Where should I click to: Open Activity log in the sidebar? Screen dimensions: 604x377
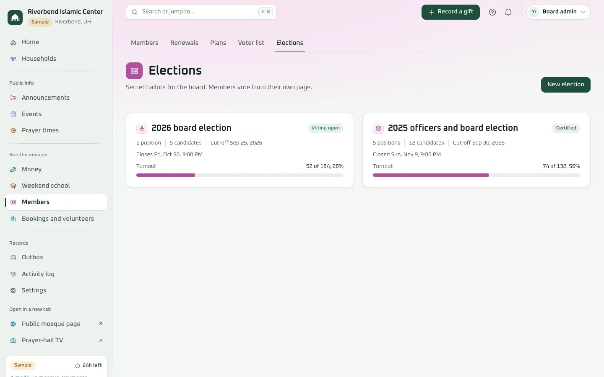pyautogui.click(x=56, y=274)
